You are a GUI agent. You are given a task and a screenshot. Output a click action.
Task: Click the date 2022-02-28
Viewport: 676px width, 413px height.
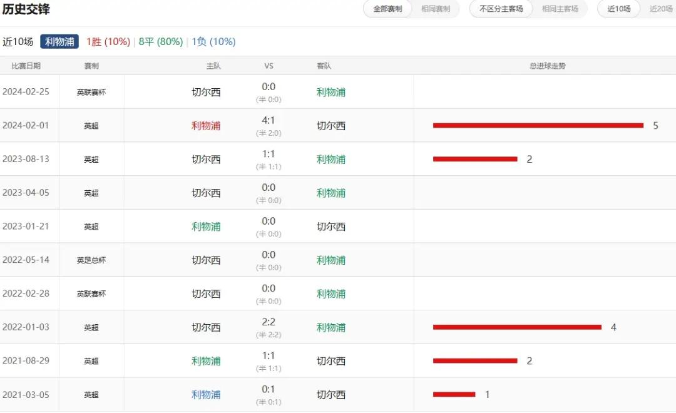tap(26, 293)
